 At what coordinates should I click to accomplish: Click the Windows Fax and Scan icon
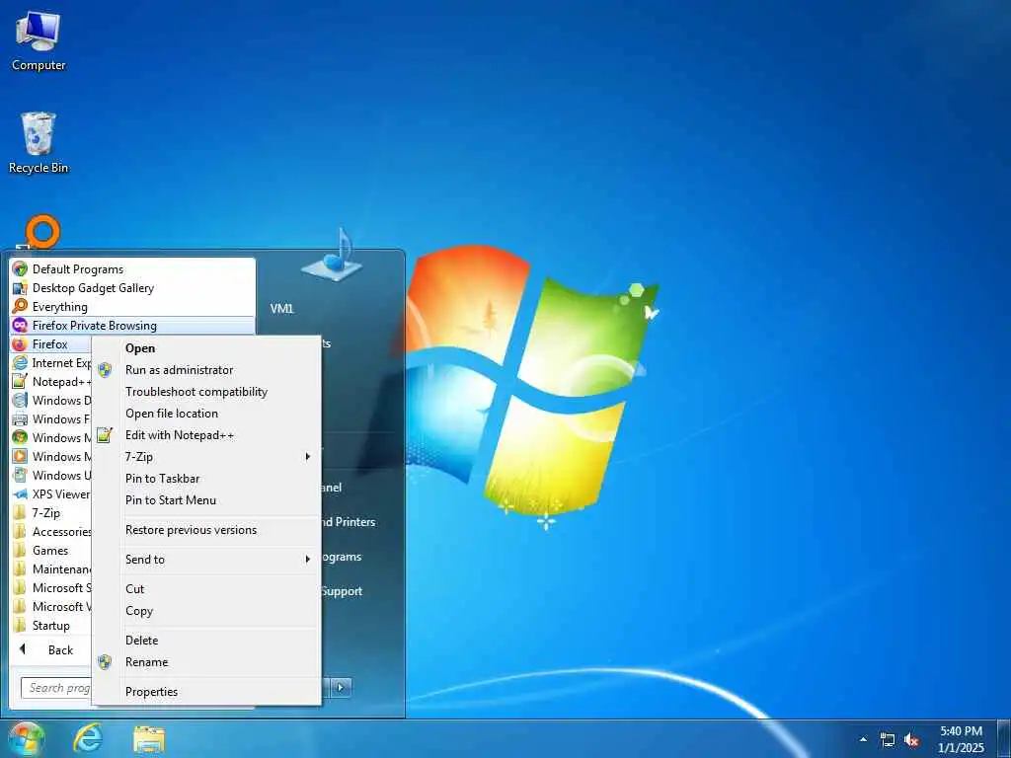(x=20, y=418)
